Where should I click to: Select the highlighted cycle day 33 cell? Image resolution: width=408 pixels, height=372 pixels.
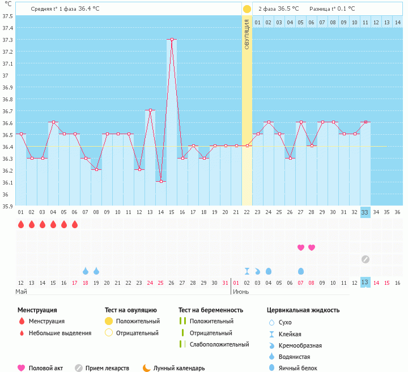[365, 212]
